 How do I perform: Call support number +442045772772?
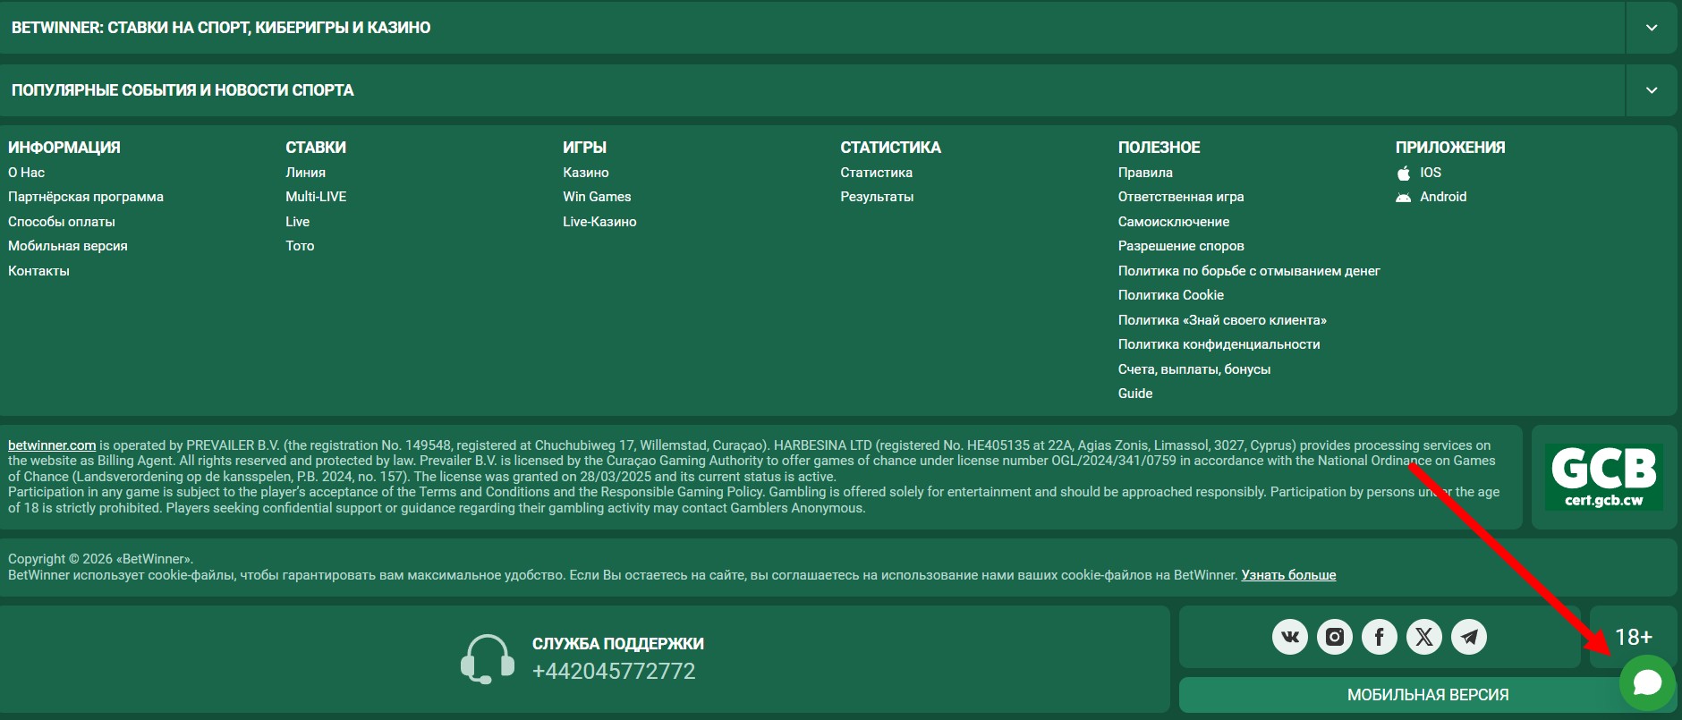tap(614, 671)
